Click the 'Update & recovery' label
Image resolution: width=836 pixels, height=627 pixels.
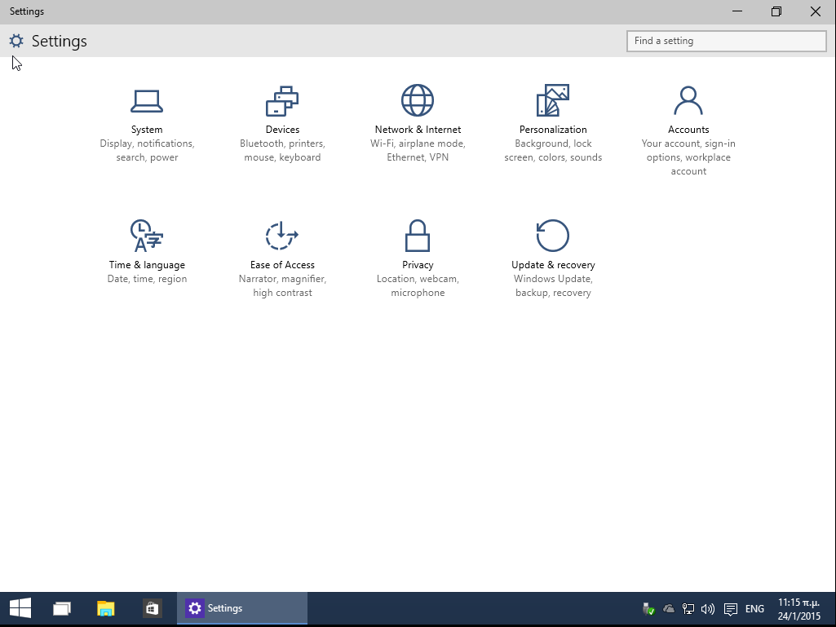[x=553, y=265]
